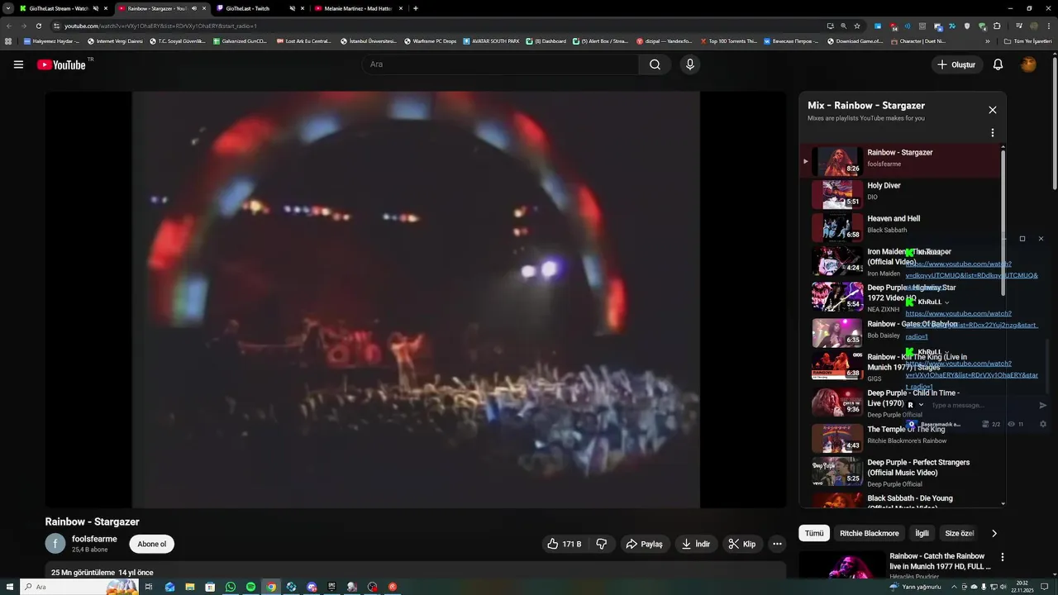Show more filter chips with right chevron
1058x595 pixels.
click(994, 533)
